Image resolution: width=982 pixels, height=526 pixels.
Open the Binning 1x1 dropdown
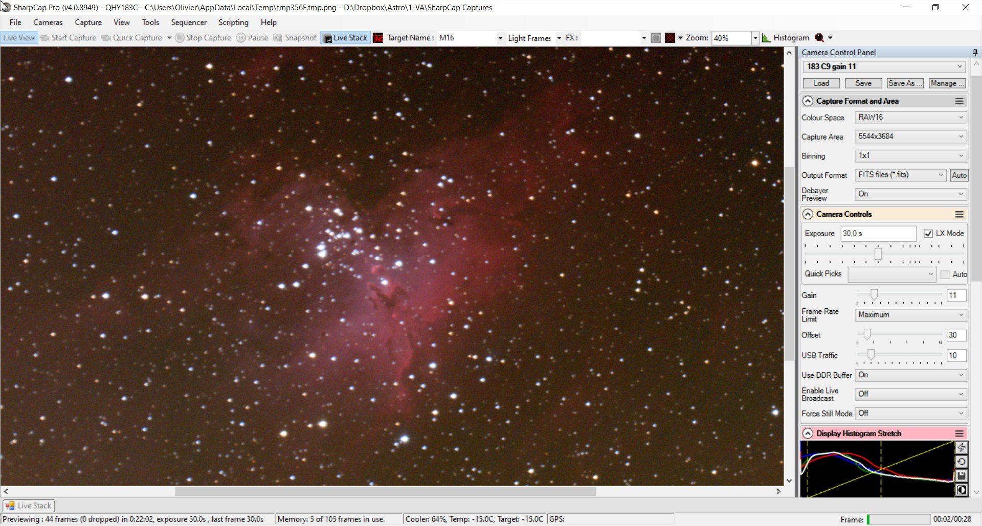pos(910,156)
